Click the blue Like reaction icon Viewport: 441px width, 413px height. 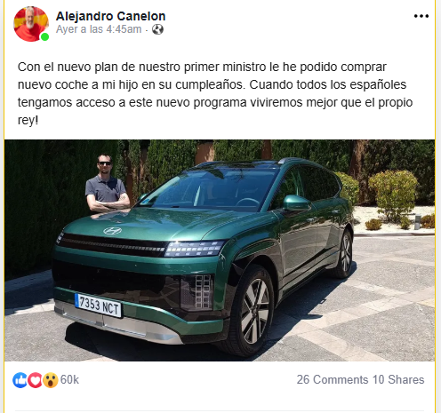(20, 380)
